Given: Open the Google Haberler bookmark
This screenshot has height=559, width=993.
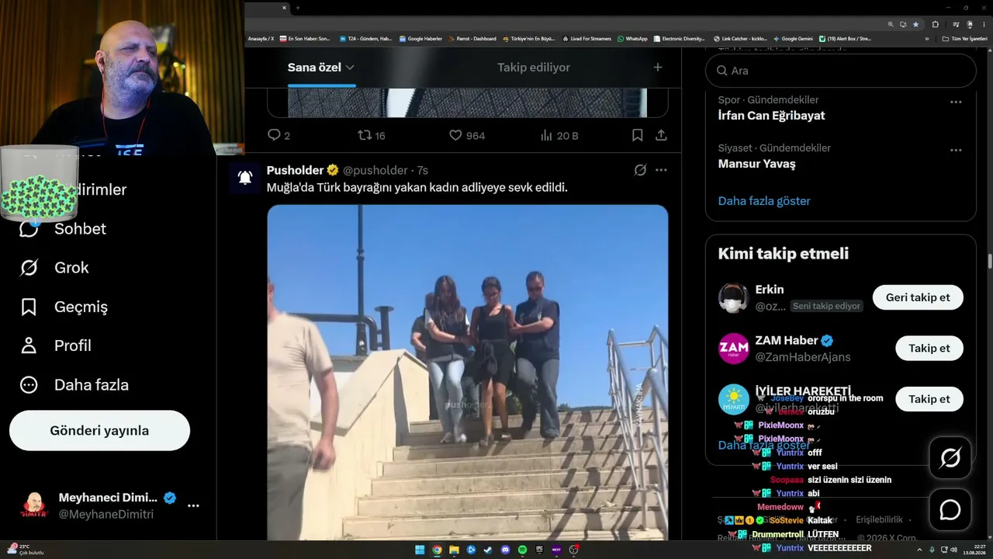Looking at the screenshot, I should [421, 39].
